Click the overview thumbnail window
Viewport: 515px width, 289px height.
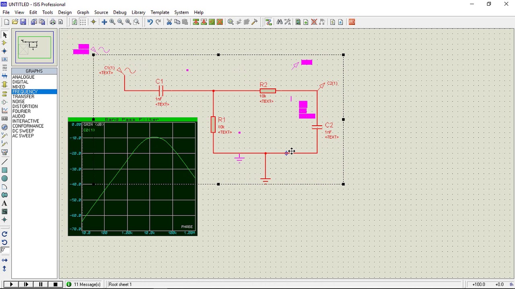click(x=35, y=47)
